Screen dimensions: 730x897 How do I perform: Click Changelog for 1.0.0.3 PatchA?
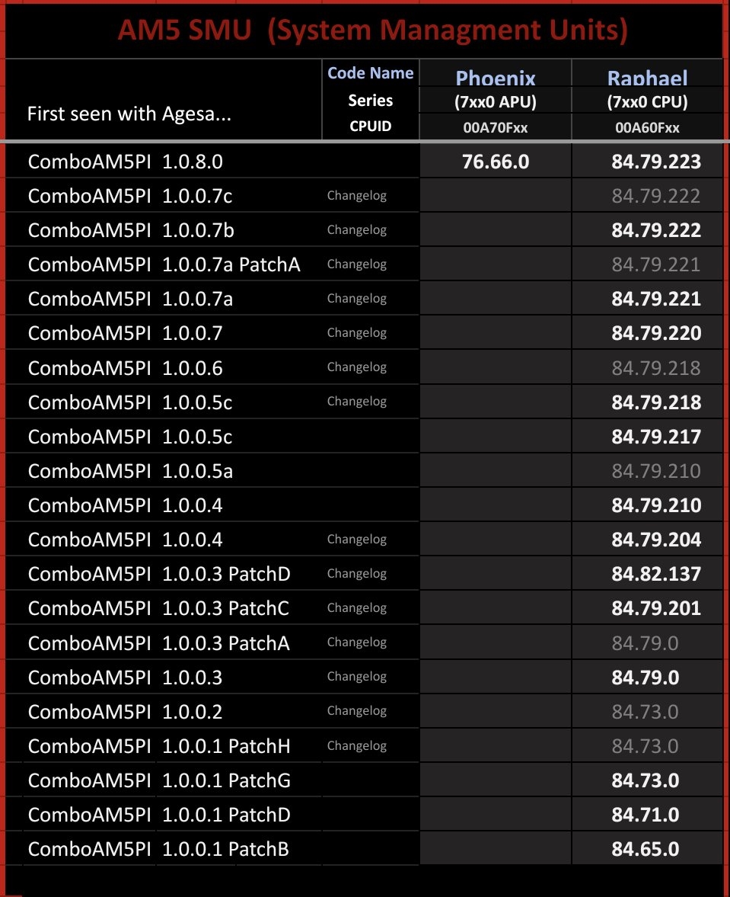[356, 642]
